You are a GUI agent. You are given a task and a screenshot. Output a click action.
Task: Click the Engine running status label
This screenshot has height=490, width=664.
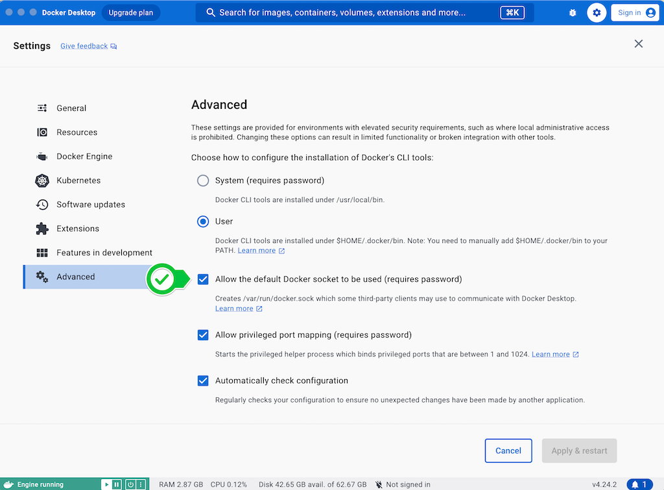40,485
